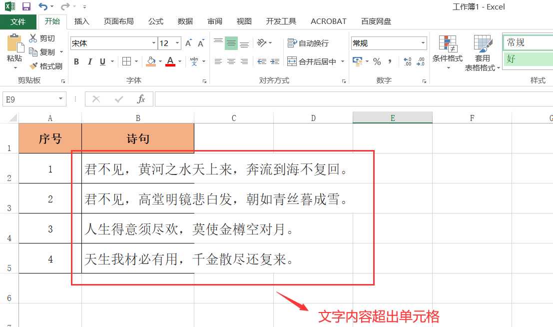This screenshot has width=553, height=327.
Task: Click 自动换行 wrap text button
Action: tap(308, 43)
